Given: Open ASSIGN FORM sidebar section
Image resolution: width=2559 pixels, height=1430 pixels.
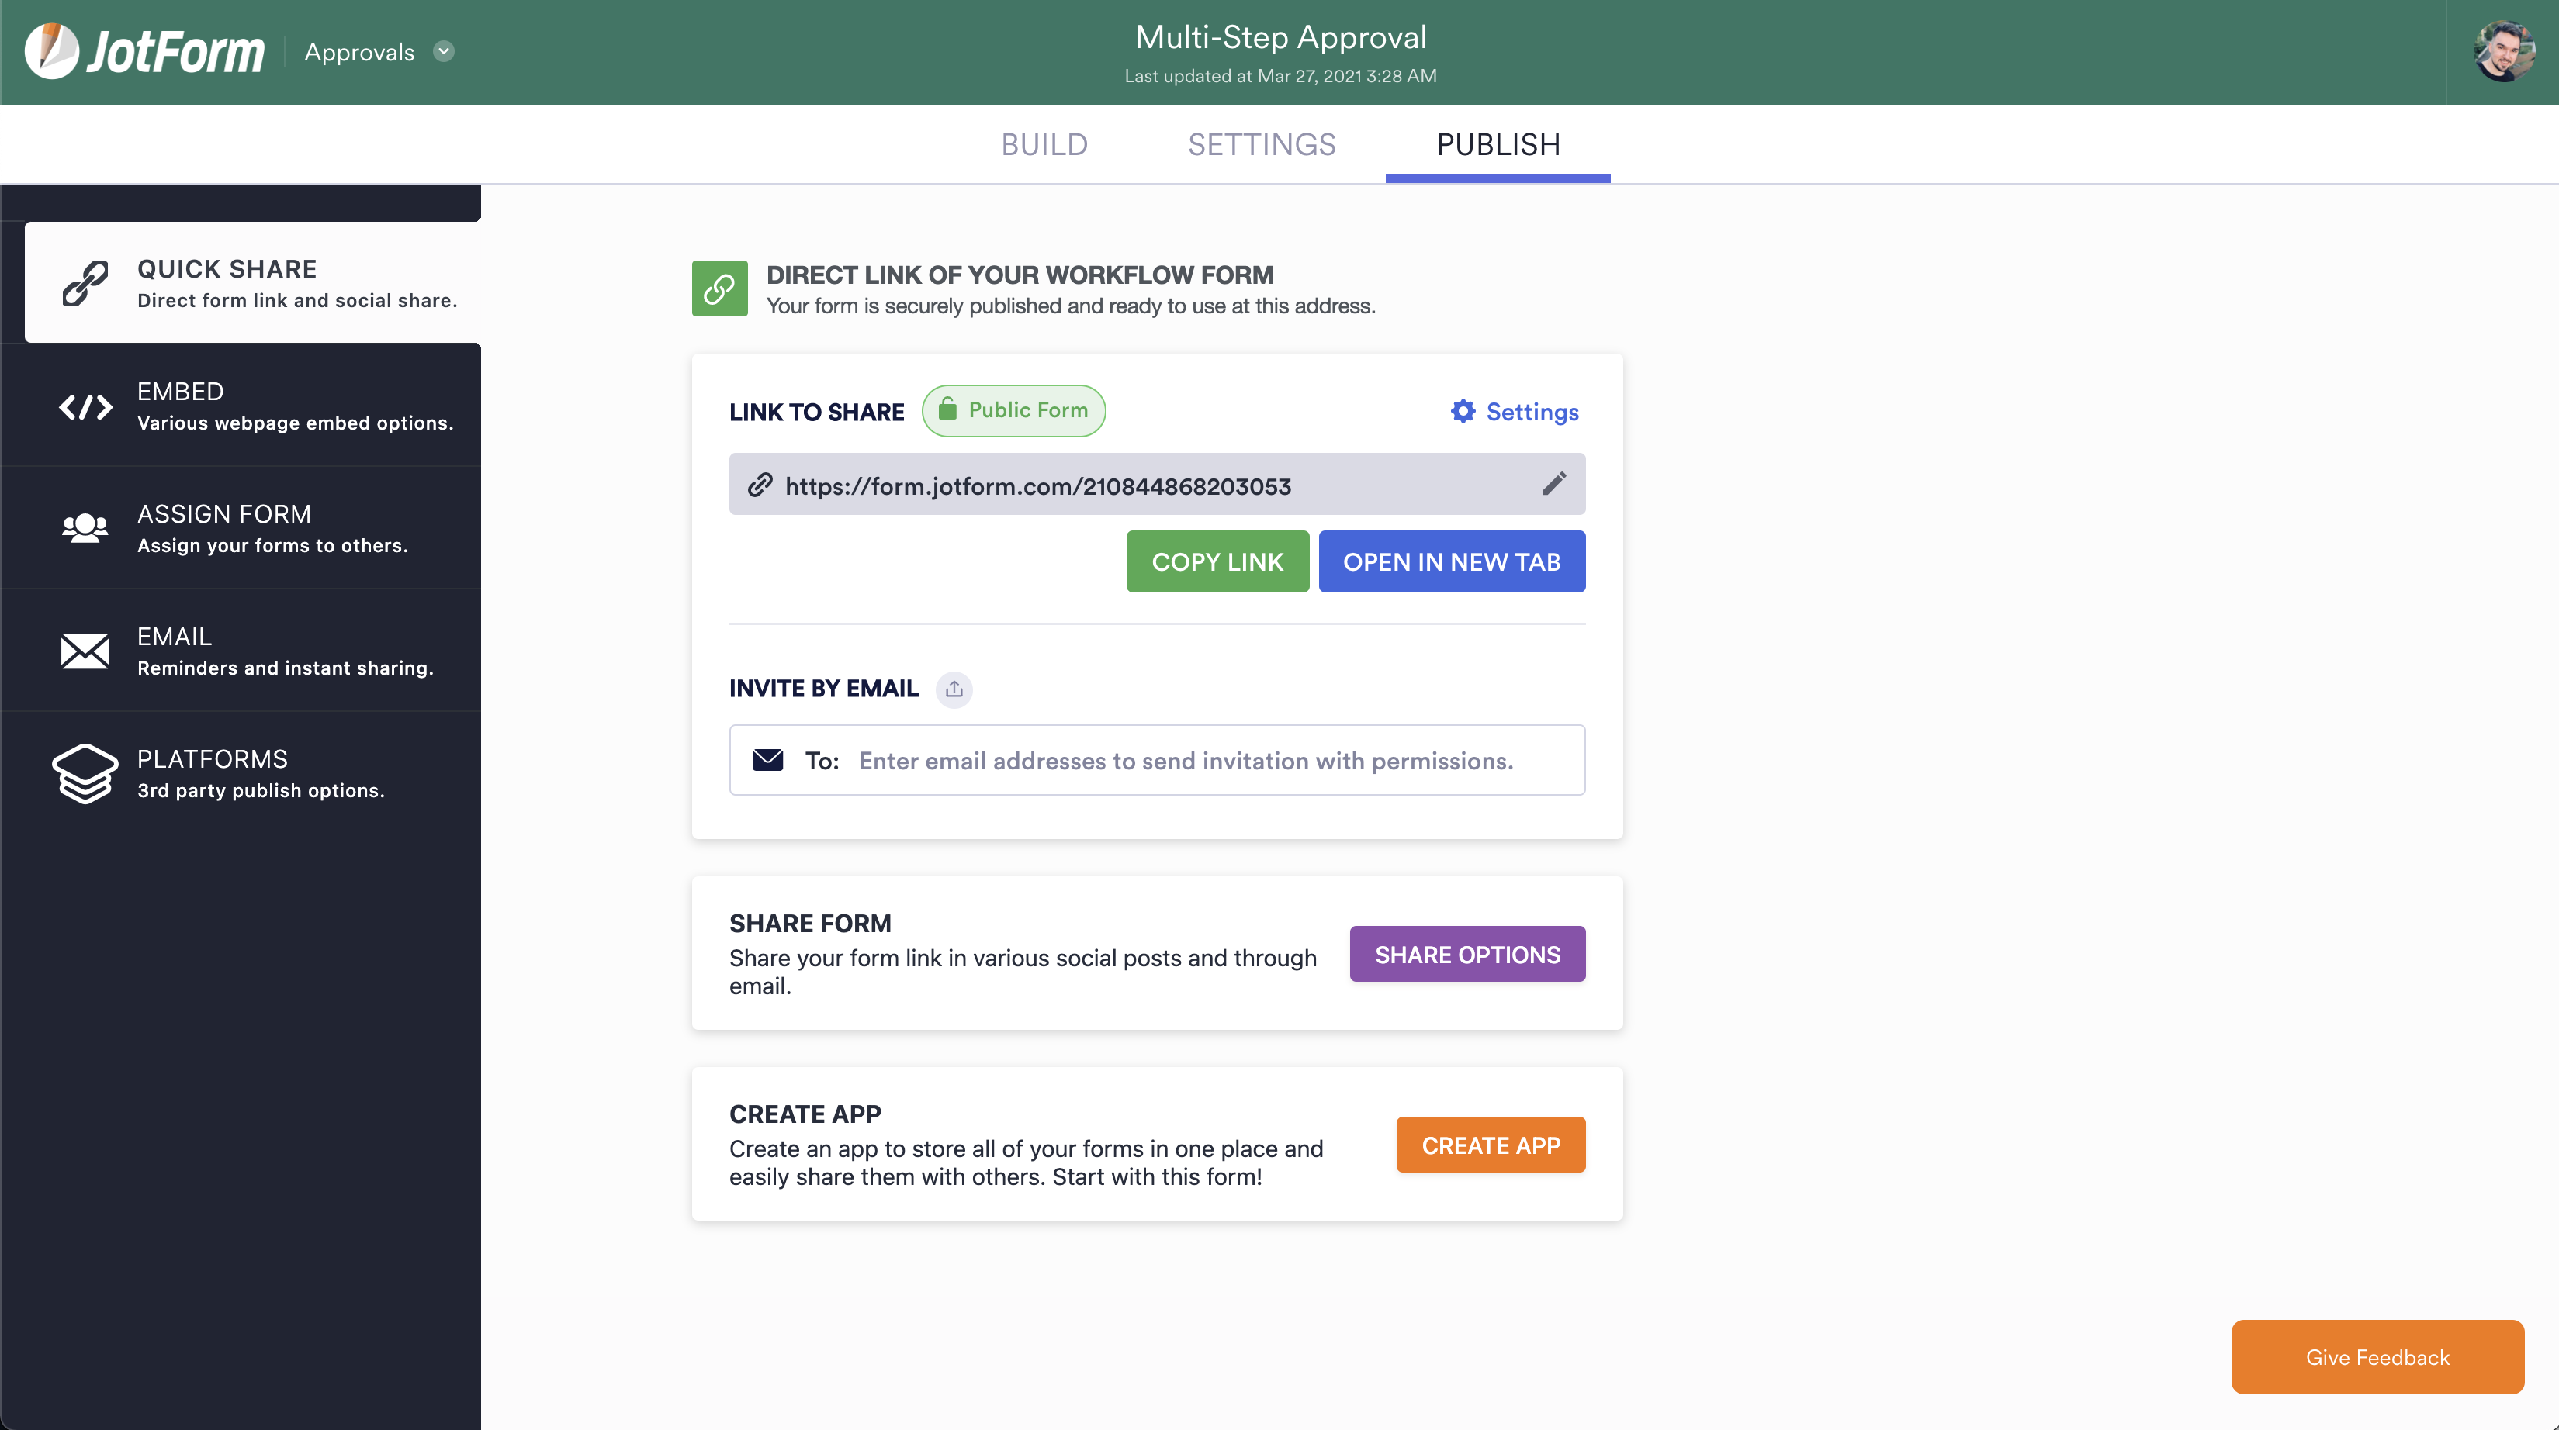Looking at the screenshot, I should pos(241,528).
